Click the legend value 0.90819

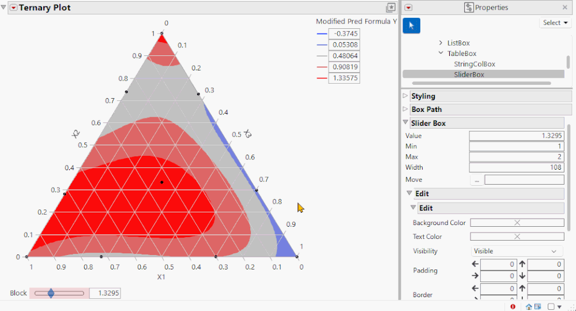(x=344, y=67)
